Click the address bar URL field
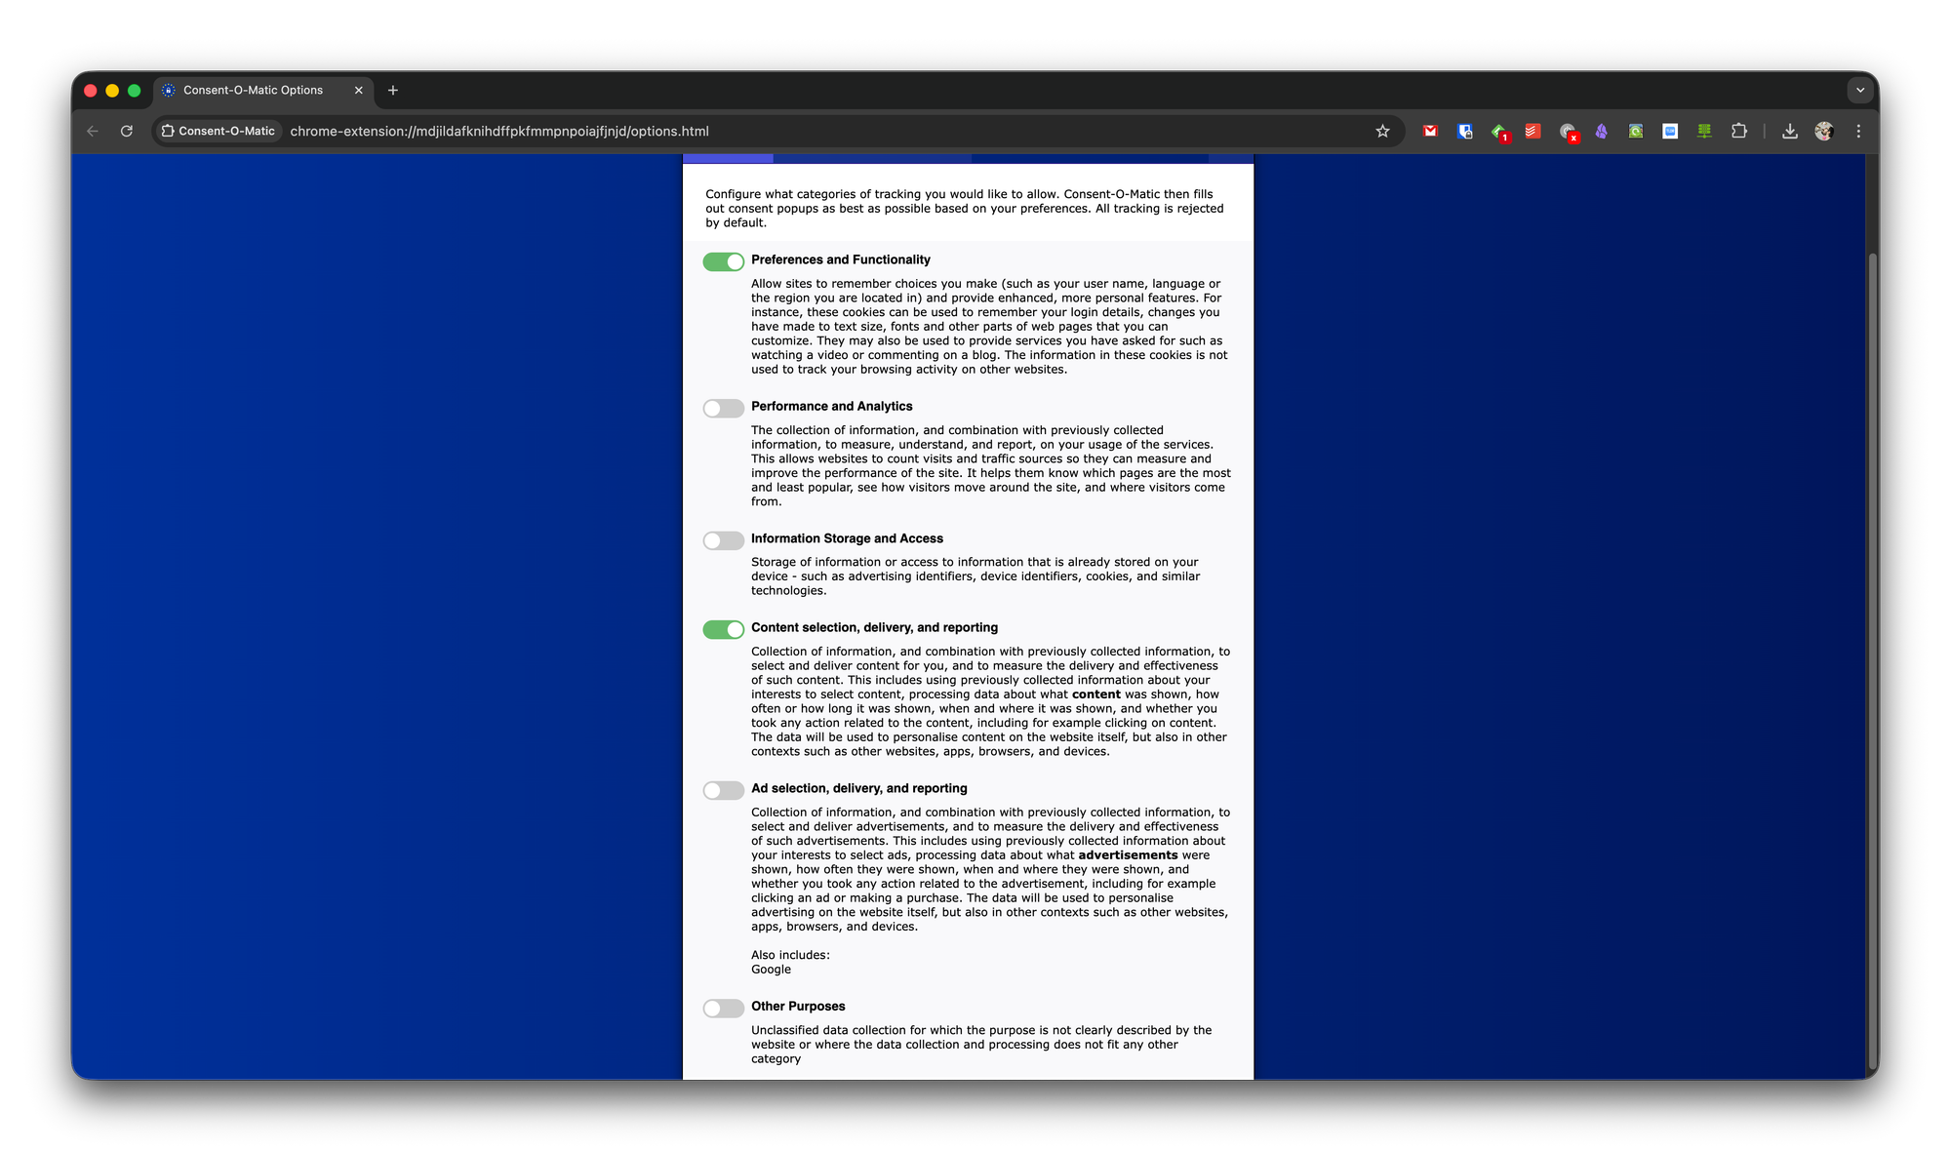The image size is (1951, 1151). point(780,131)
